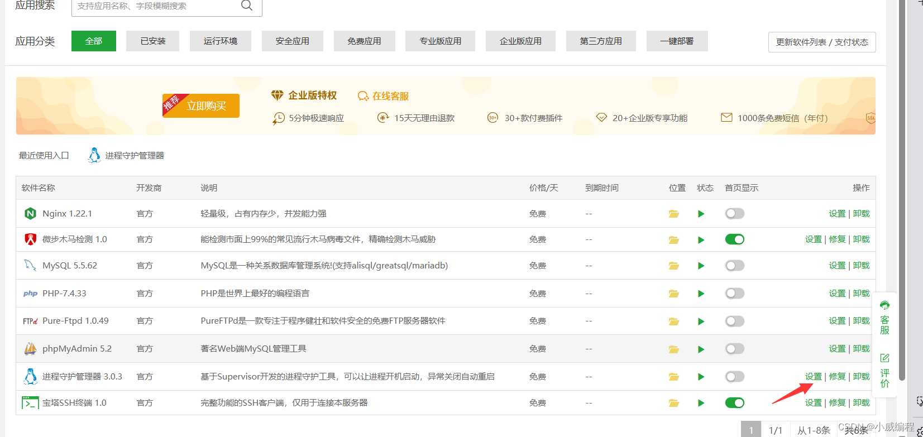The height and width of the screenshot is (437, 923).
Task: Click 修复 for 微步木马检测 1.0
Action: pos(838,239)
